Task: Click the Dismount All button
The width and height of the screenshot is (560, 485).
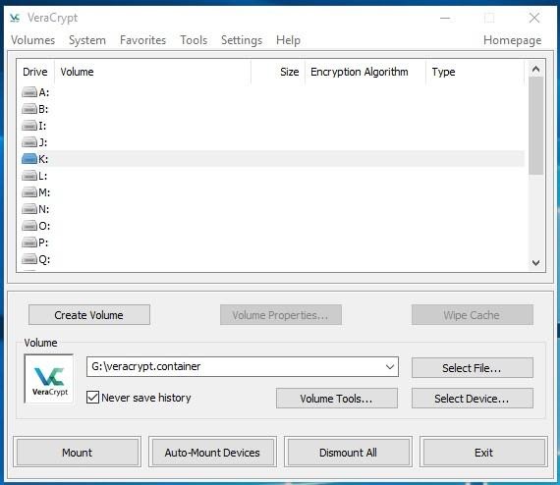Action: (x=348, y=453)
